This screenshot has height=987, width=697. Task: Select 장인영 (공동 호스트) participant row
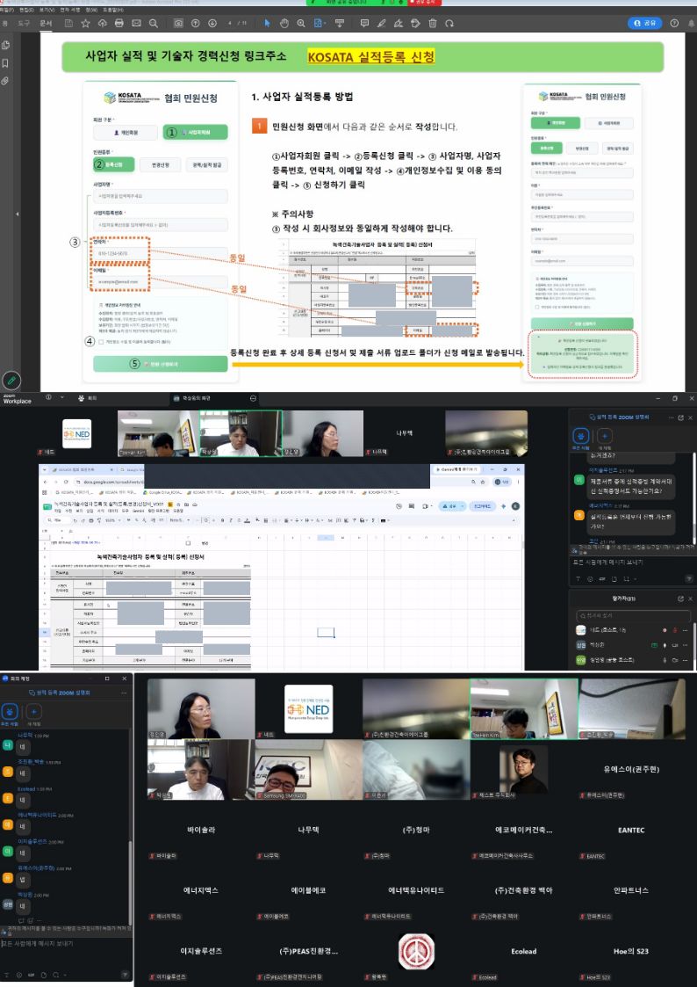(633, 660)
